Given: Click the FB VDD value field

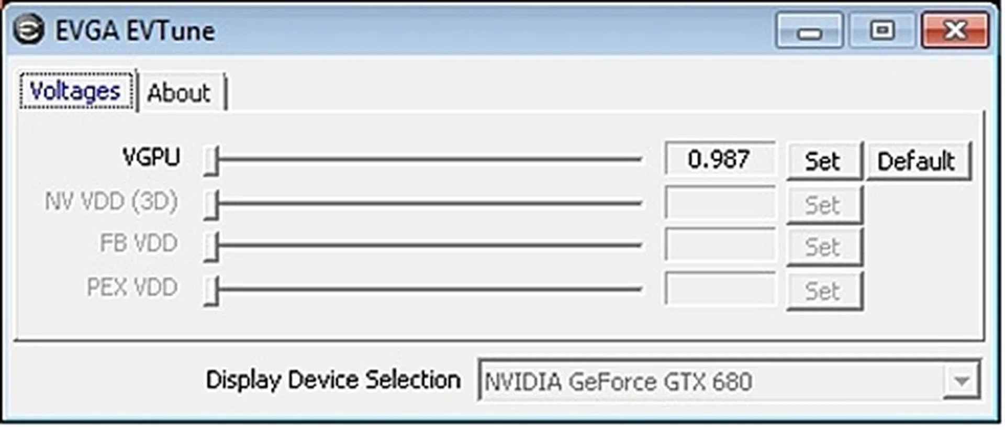Looking at the screenshot, I should [720, 245].
